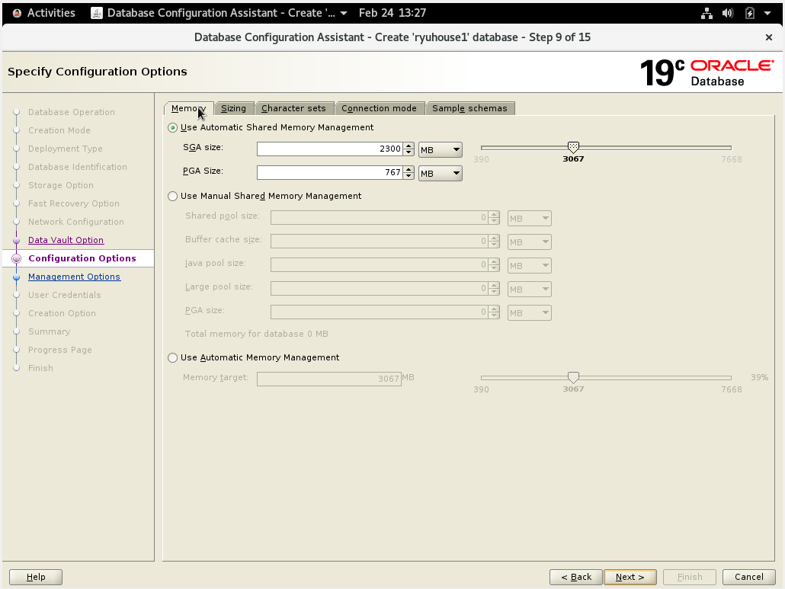Open the SGA size MB unit dropdown
The image size is (785, 589).
pos(440,149)
